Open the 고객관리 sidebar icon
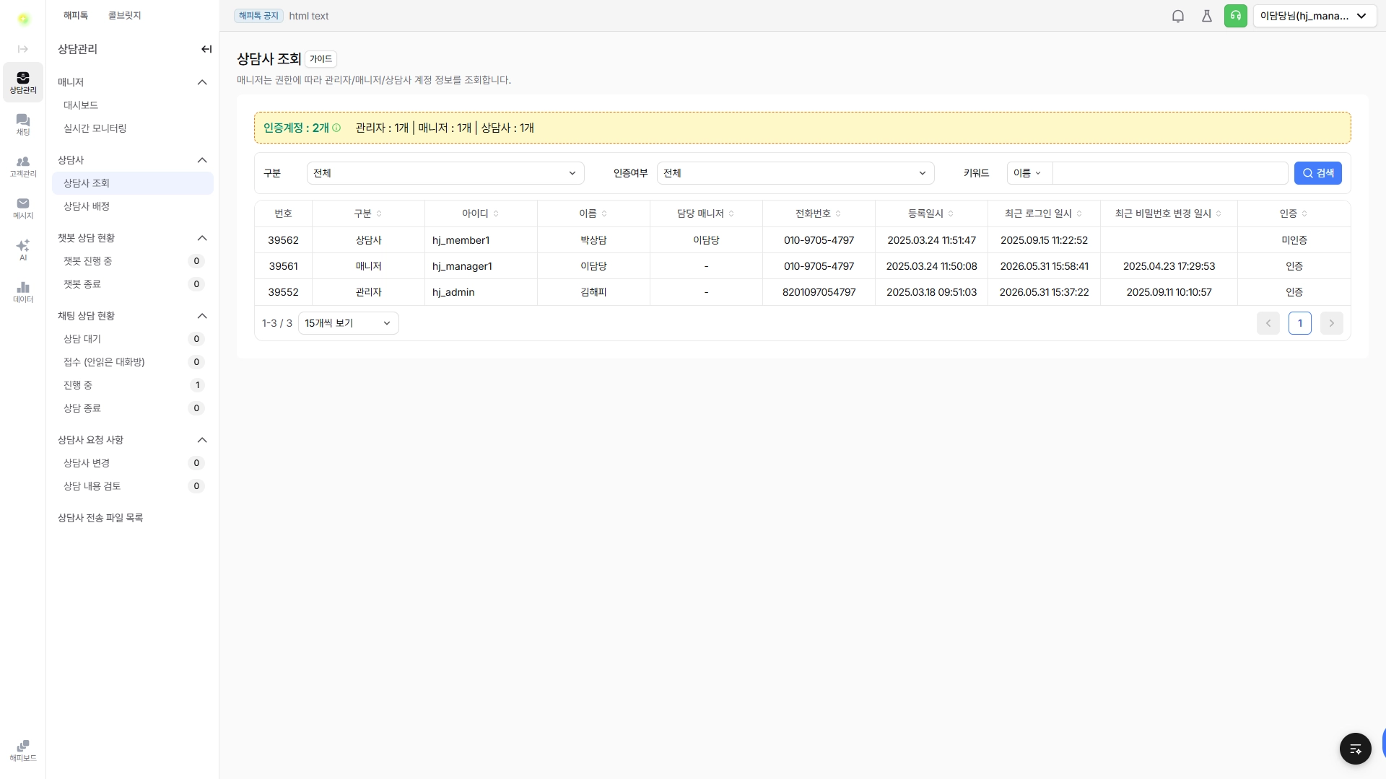The image size is (1386, 779). [23, 167]
